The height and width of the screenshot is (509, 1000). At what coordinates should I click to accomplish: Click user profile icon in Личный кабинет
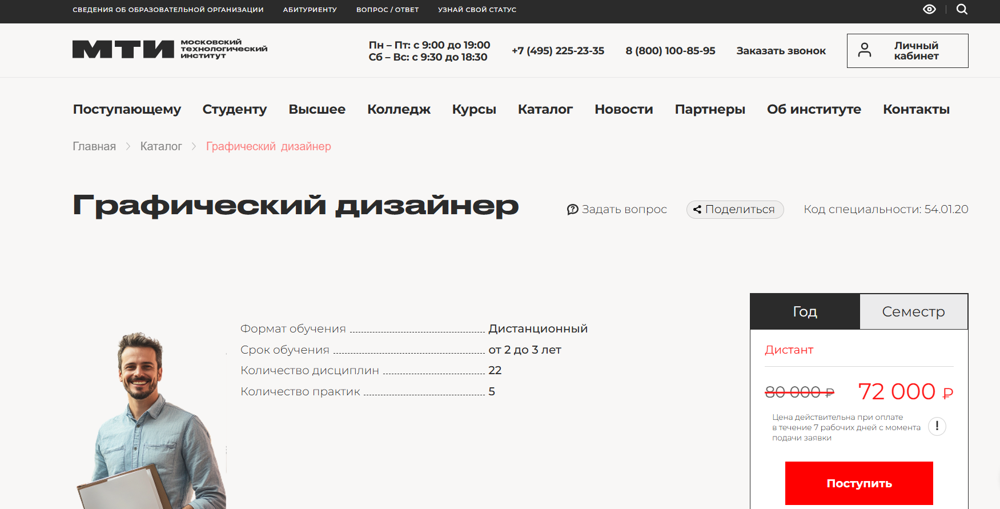pos(865,50)
